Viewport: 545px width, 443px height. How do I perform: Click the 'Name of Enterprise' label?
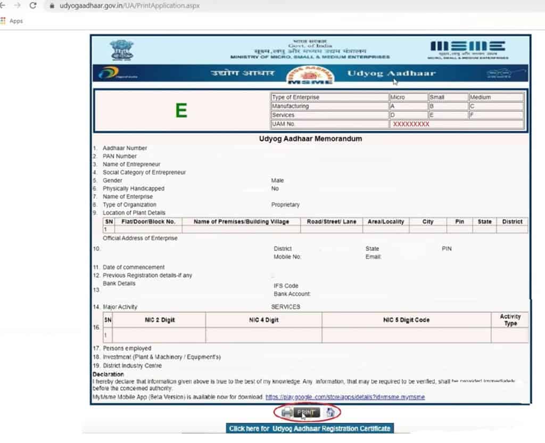click(128, 196)
